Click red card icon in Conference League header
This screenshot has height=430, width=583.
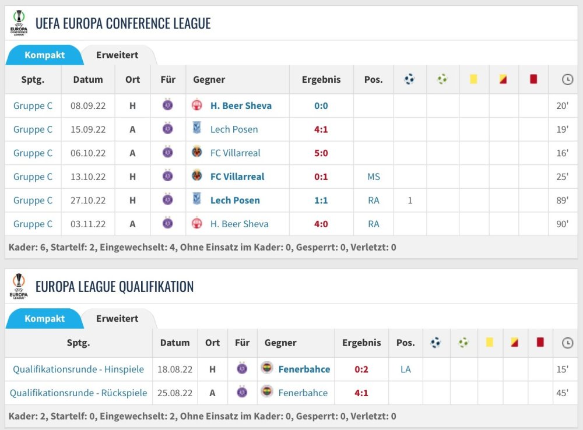(533, 79)
